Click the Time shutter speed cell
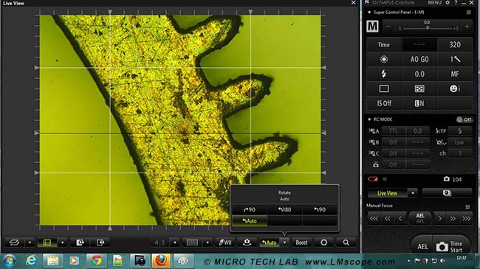480x269 pixels. click(384, 45)
